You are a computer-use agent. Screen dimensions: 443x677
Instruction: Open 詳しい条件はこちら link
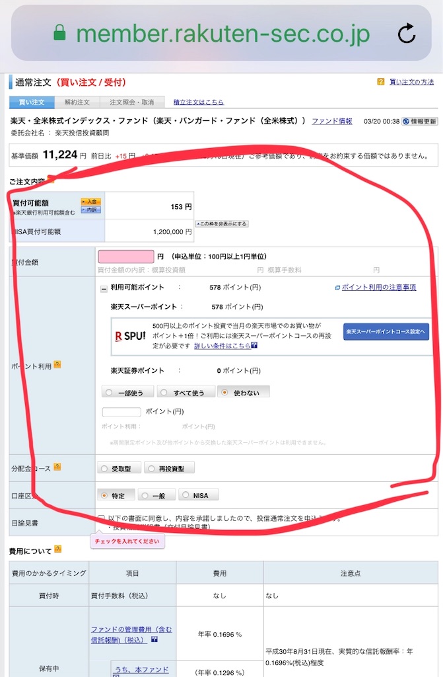tap(222, 345)
